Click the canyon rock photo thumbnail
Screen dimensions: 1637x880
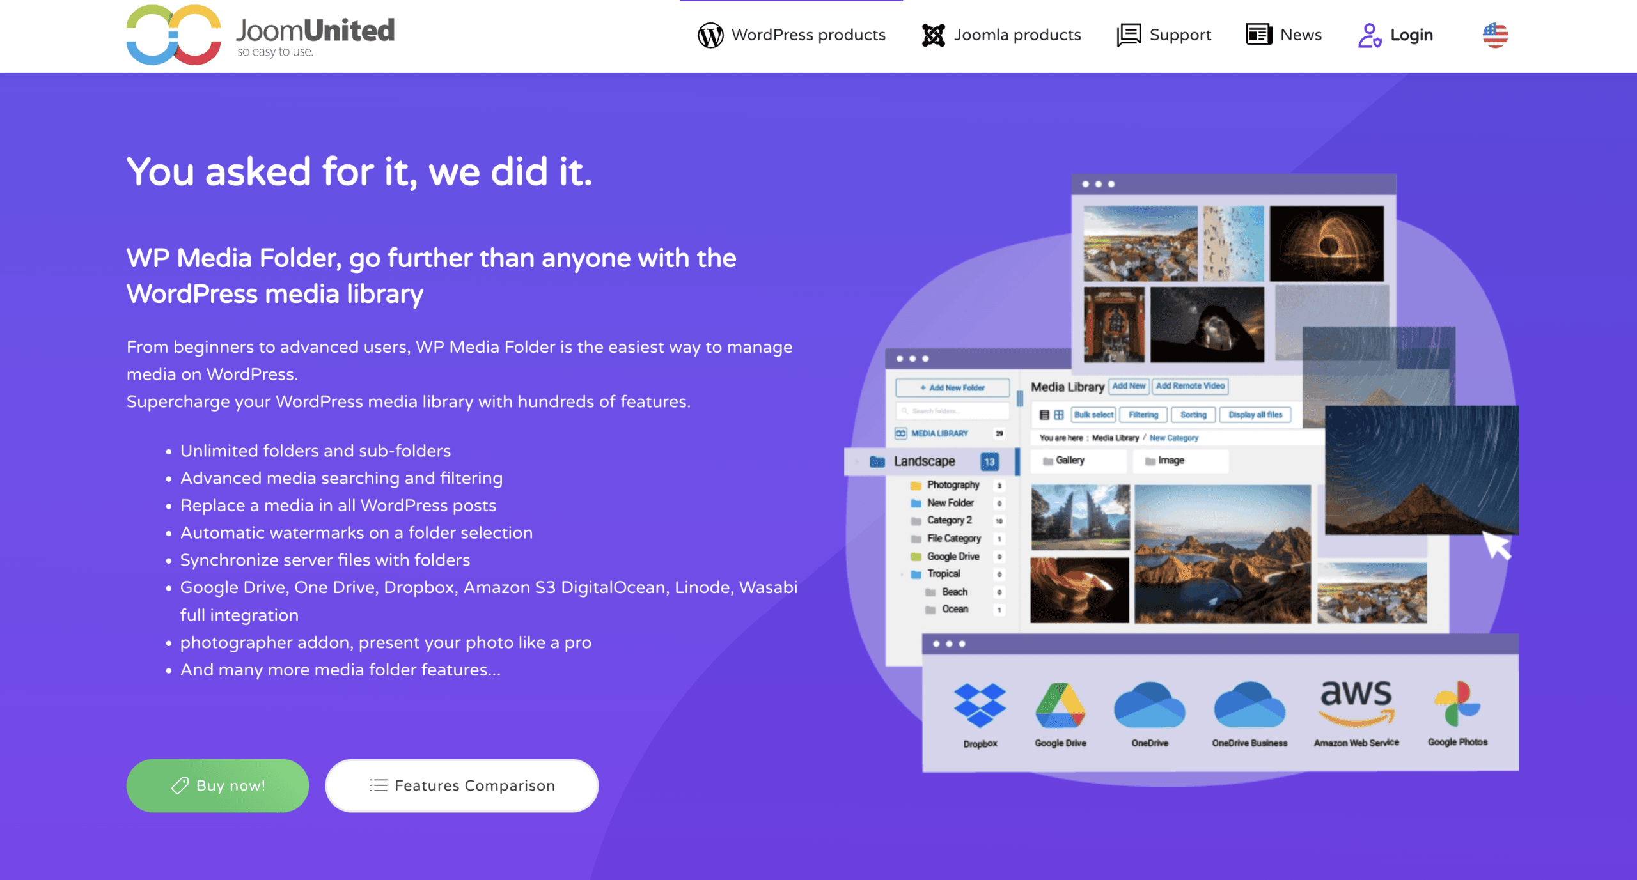pos(1079,591)
